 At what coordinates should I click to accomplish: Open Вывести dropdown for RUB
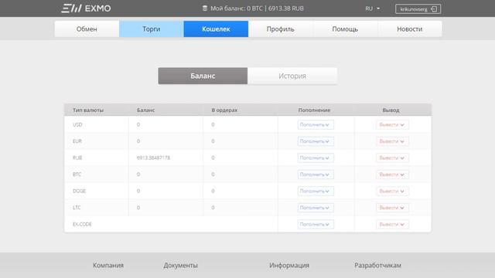392,158
